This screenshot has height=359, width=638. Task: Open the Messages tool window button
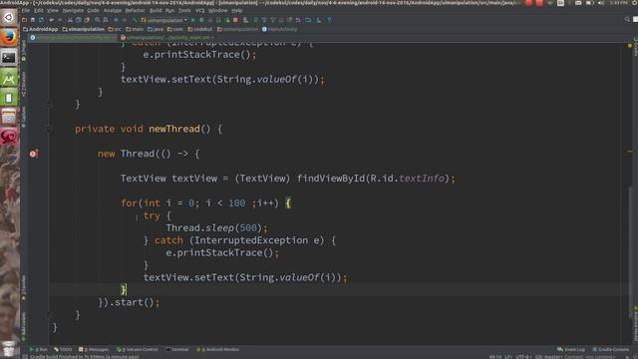[94, 349]
